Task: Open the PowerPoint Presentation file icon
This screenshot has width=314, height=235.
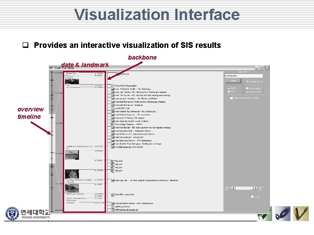Action: [x=113, y=86]
